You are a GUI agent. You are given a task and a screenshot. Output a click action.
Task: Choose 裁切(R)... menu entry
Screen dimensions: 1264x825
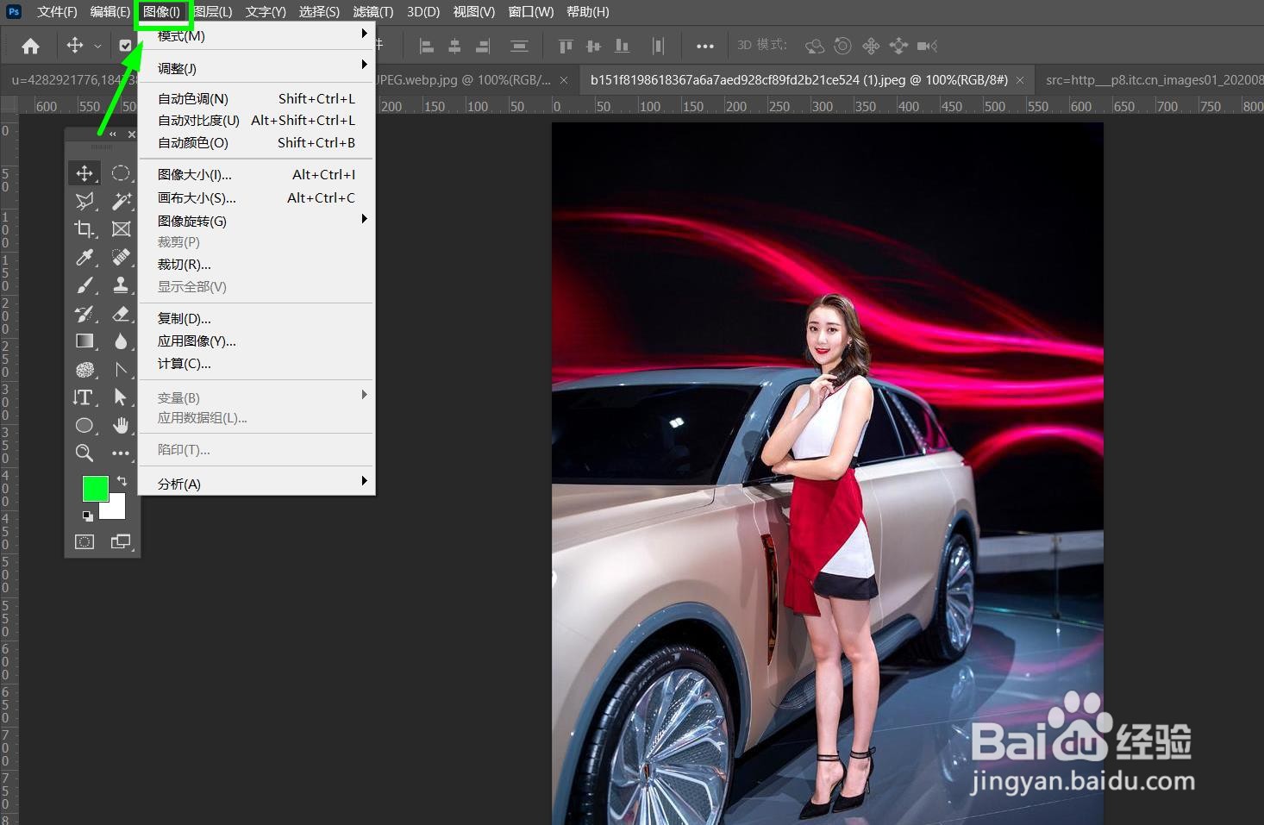[x=257, y=265]
